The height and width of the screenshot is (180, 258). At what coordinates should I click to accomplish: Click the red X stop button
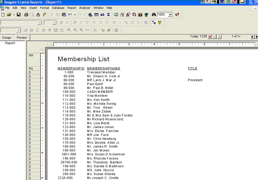coord(210,37)
